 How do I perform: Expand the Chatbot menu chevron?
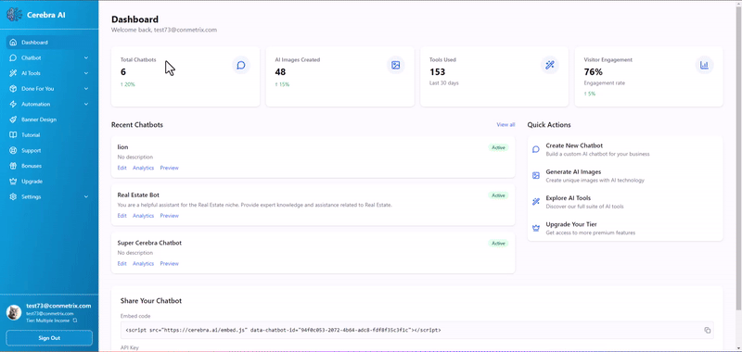(86, 57)
